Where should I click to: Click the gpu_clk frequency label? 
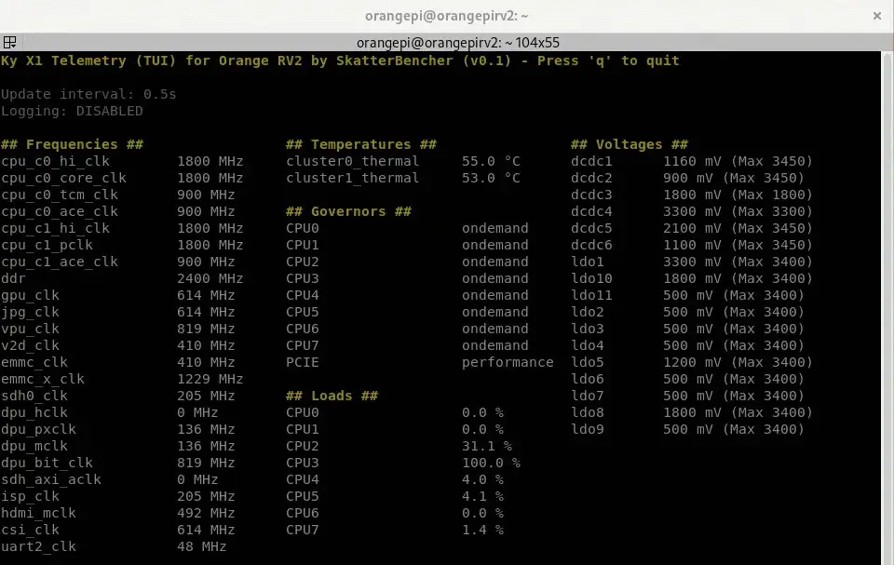(30, 295)
